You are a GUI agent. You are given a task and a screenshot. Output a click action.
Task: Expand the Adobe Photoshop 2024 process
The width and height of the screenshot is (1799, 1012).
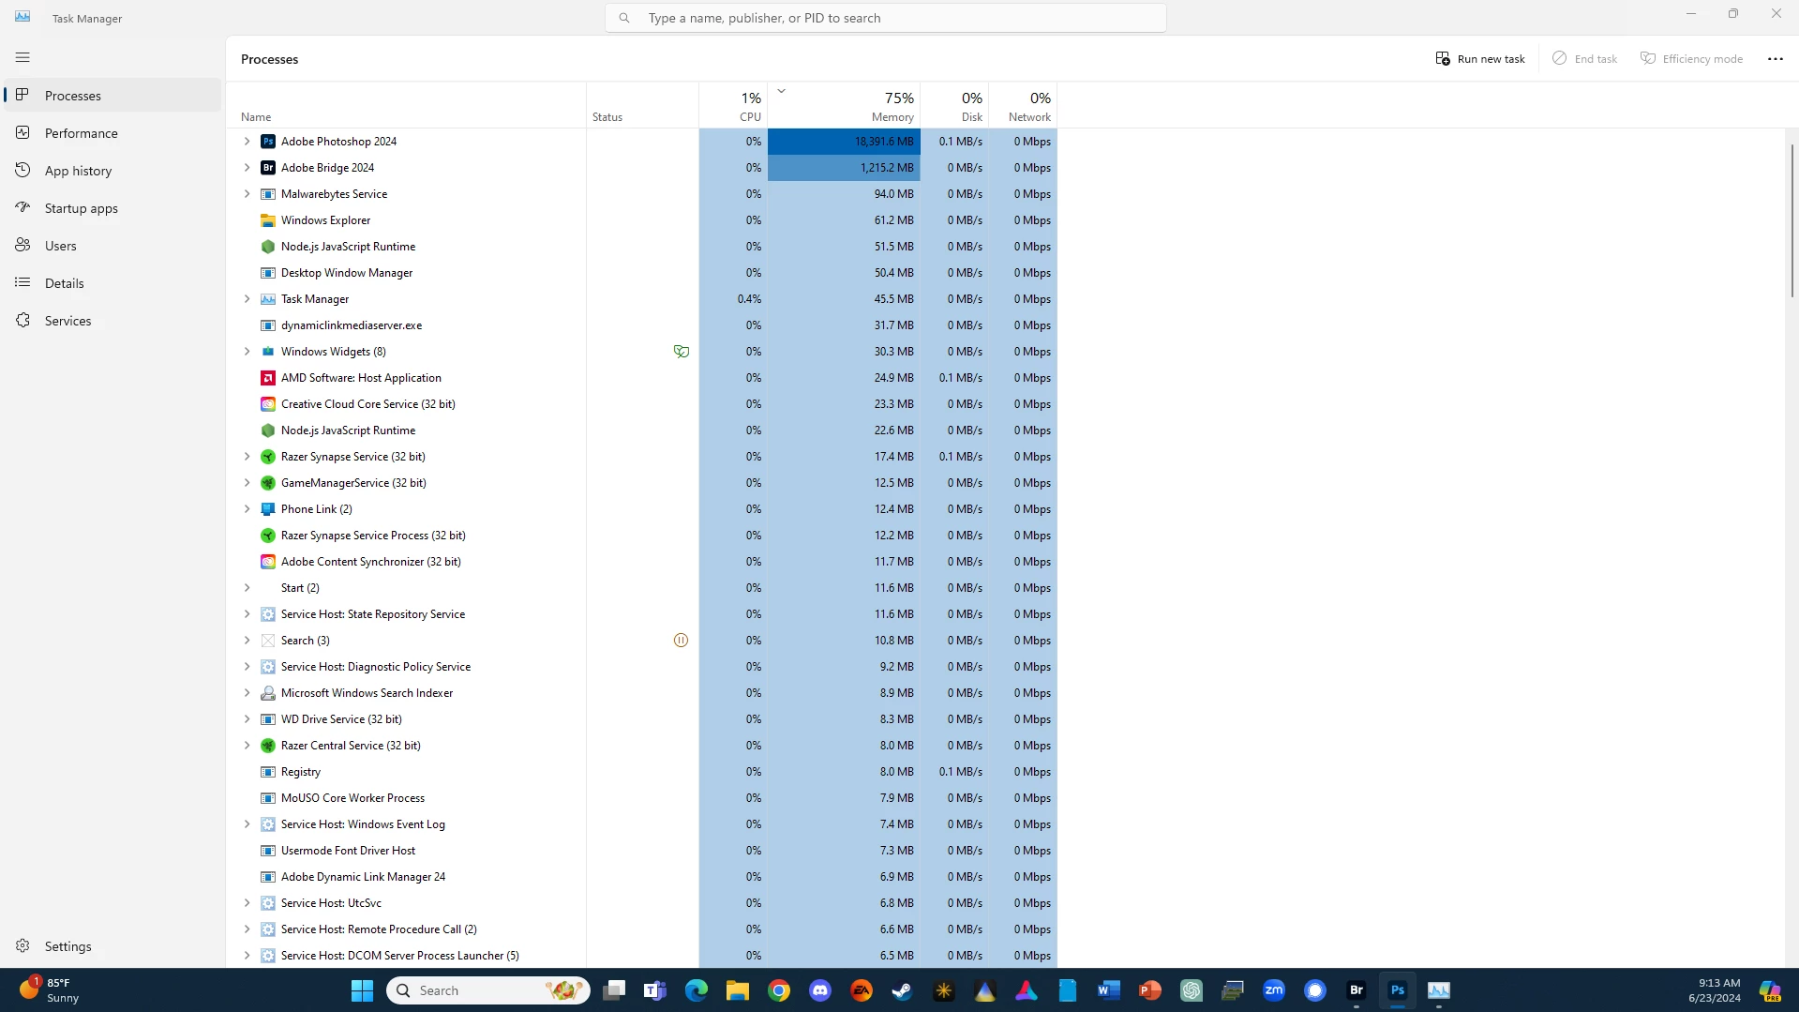247,142
